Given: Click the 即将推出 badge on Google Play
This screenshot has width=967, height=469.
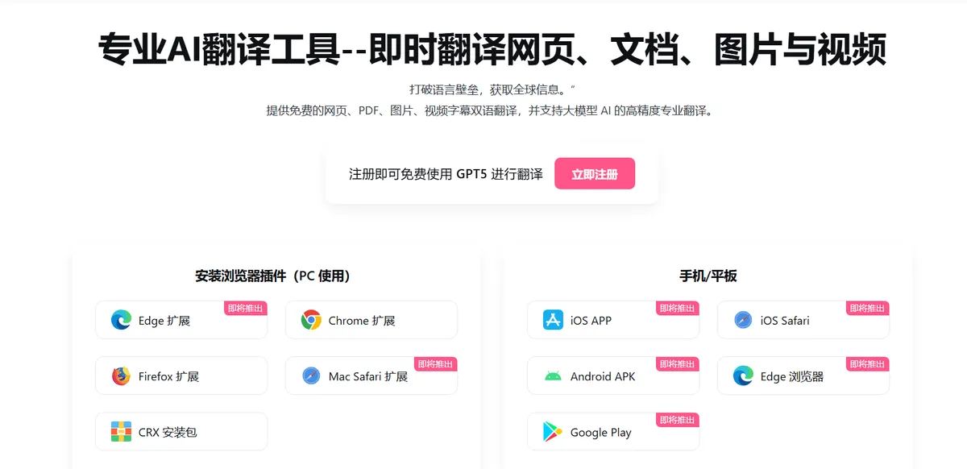Looking at the screenshot, I should (x=678, y=421).
